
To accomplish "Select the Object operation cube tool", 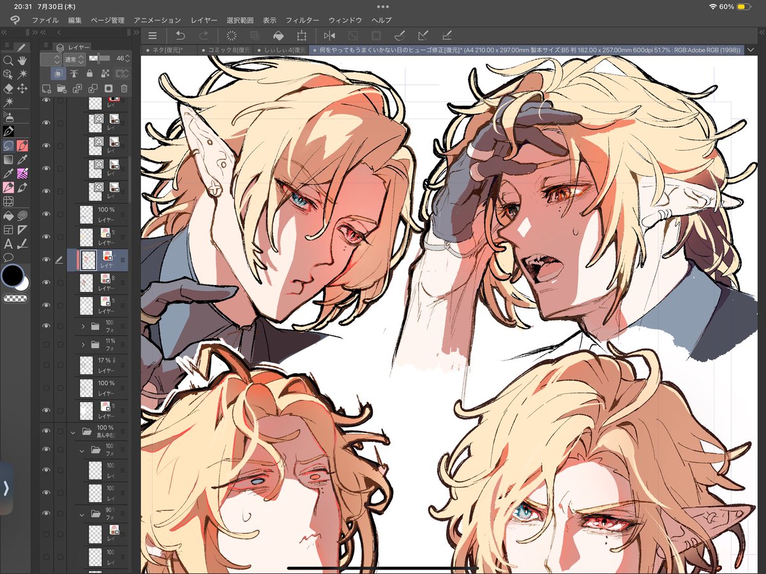I will coord(8,74).
